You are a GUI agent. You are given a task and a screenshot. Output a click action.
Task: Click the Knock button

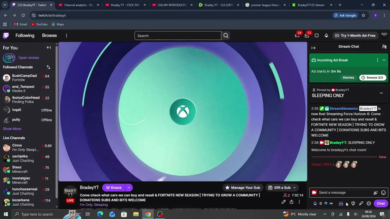[114, 188]
